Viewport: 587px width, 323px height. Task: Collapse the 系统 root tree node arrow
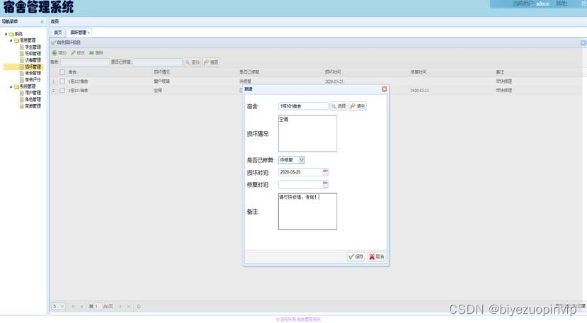(6, 34)
